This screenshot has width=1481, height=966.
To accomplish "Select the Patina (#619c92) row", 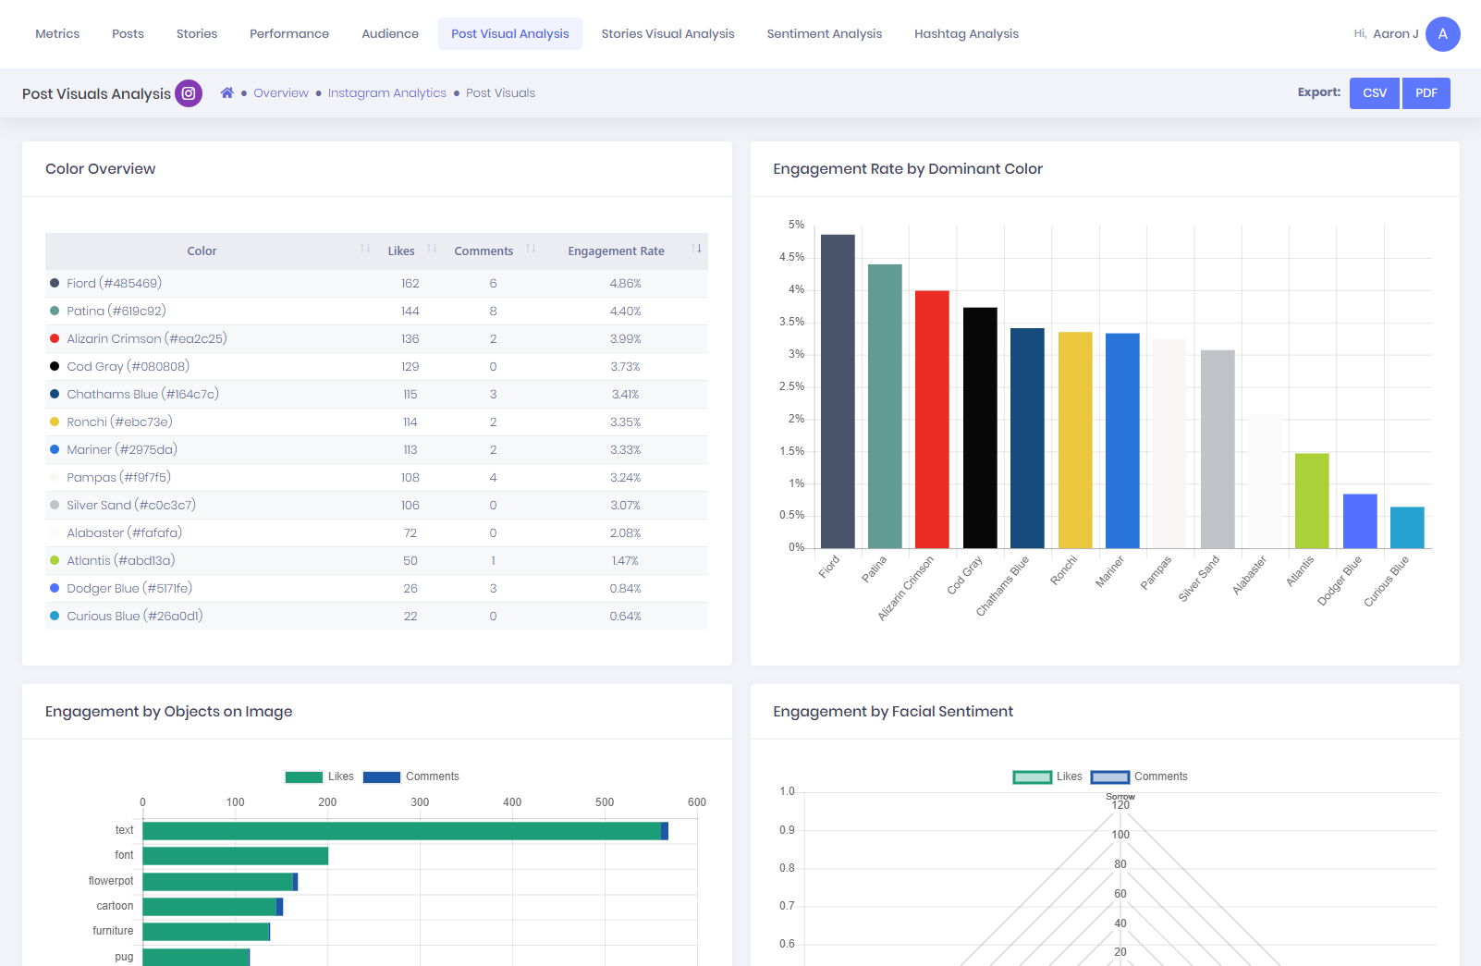I will pyautogui.click(x=376, y=312).
